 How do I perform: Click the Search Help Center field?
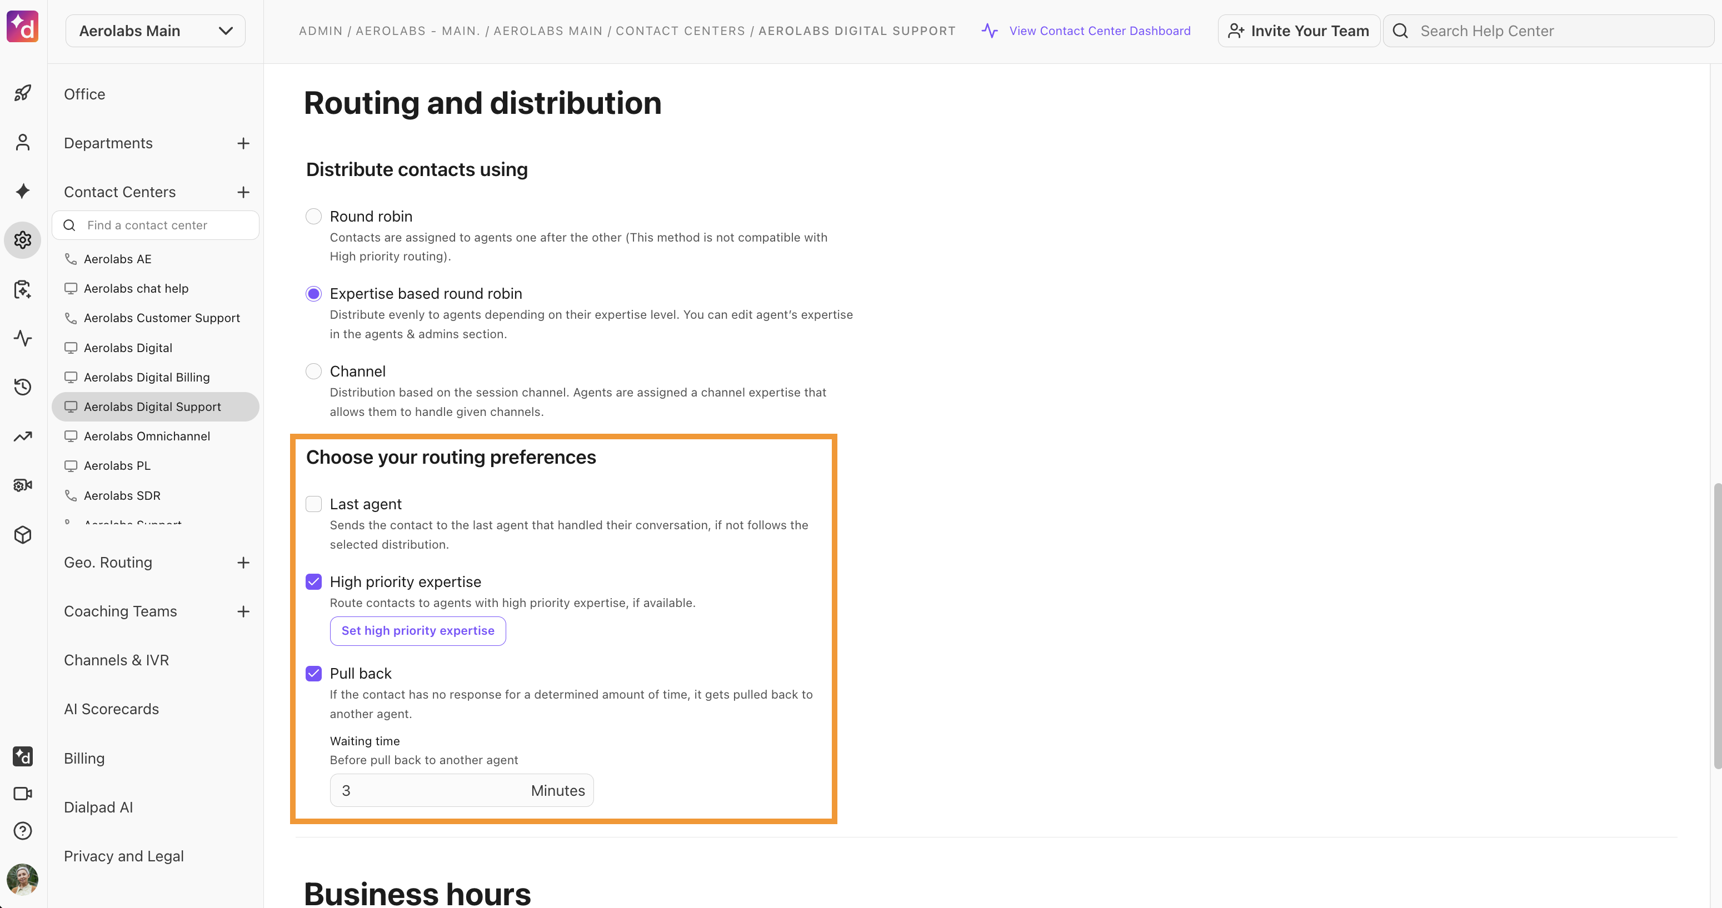pos(1548,31)
